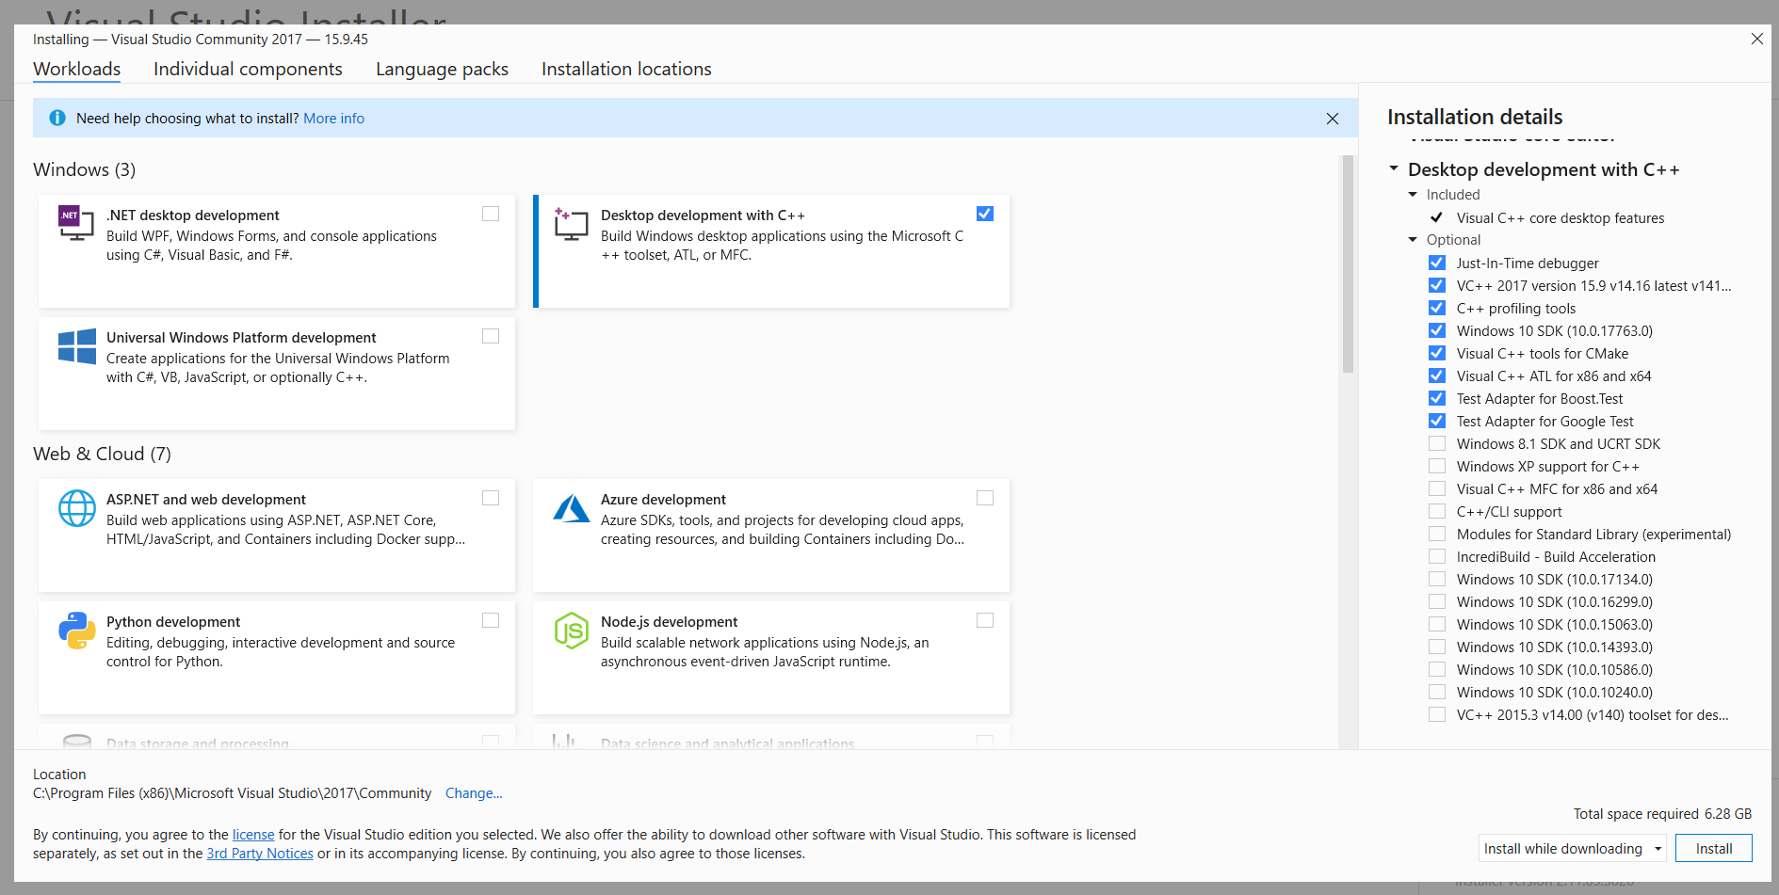Switch to the Workloads tab

click(x=77, y=69)
